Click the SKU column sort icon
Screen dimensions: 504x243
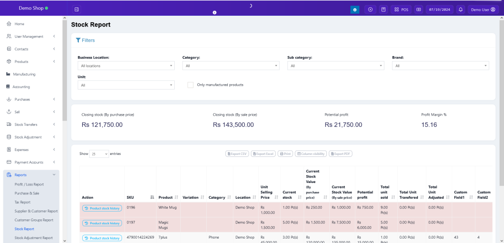click(152, 197)
